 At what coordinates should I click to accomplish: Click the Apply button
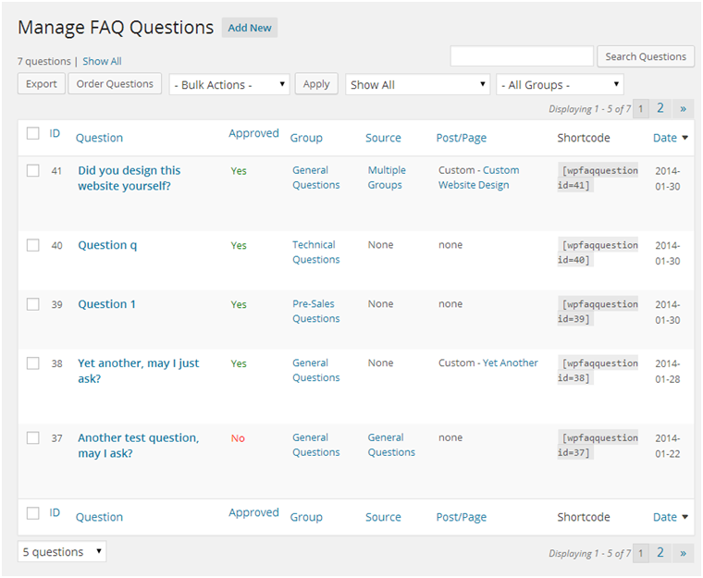(316, 84)
